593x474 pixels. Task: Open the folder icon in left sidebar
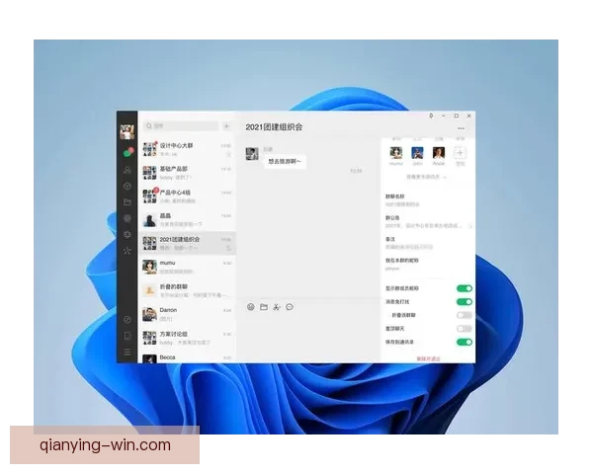(127, 201)
